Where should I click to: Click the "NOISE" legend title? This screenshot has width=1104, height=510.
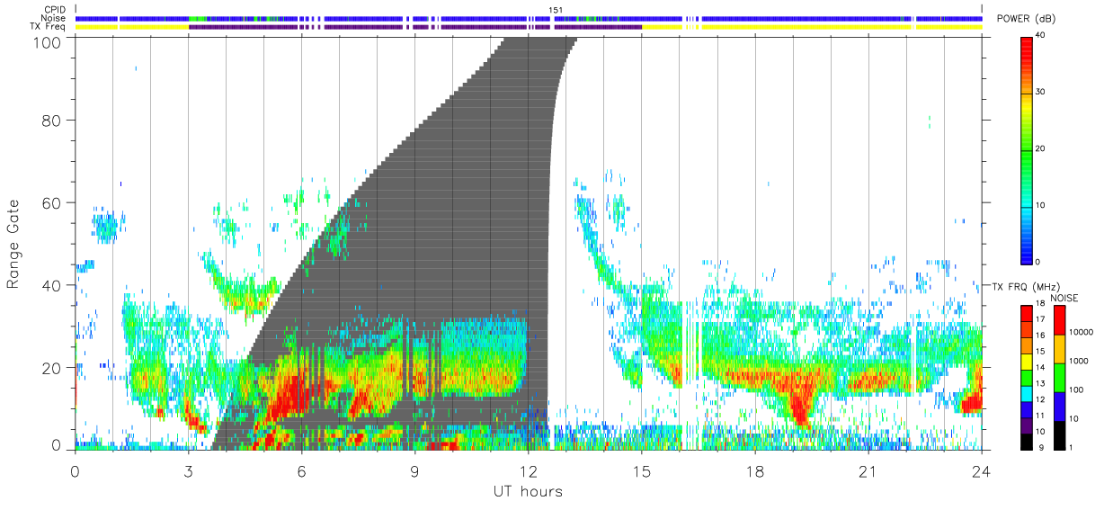click(1065, 298)
